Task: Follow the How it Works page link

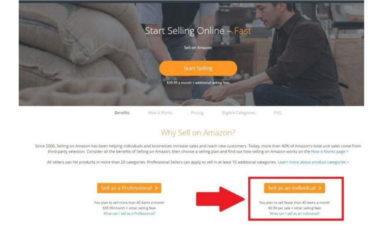Action: click(x=329, y=152)
